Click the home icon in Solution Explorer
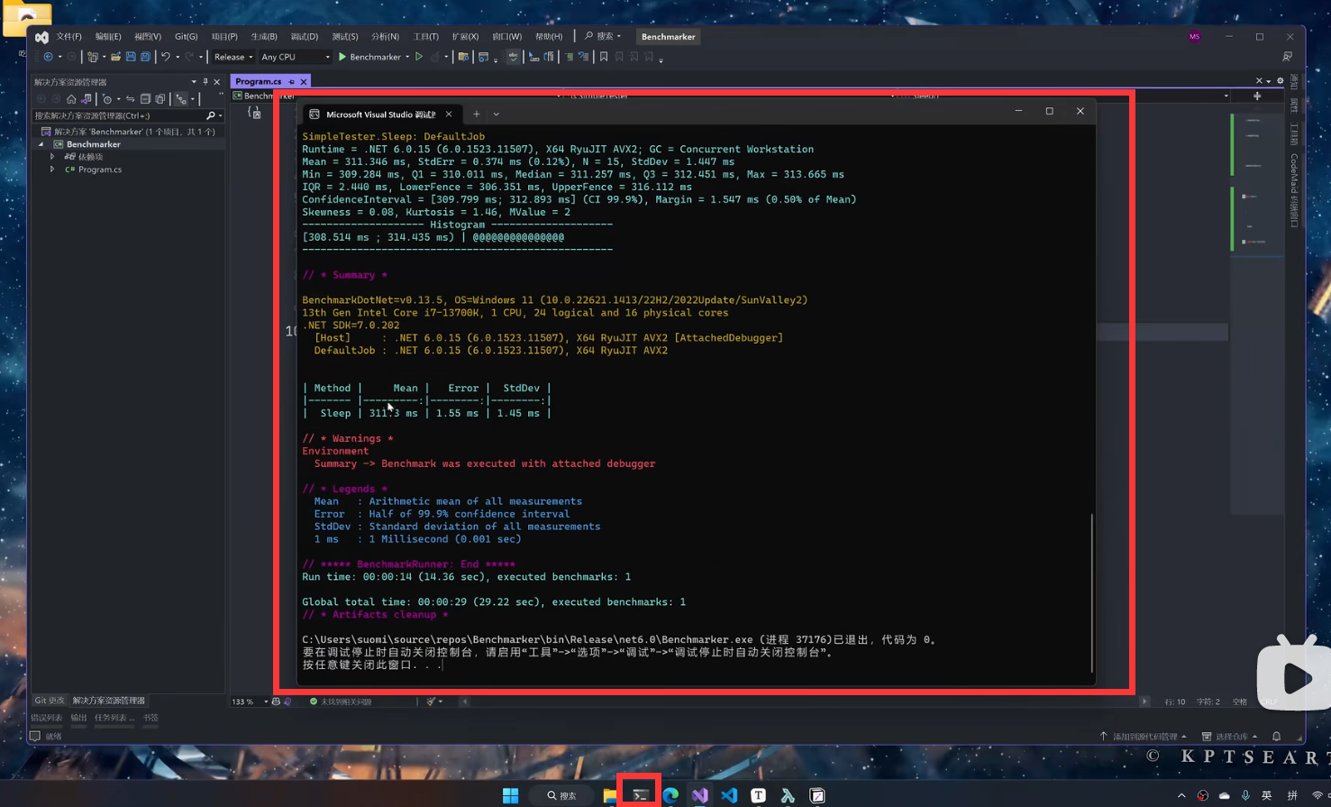Viewport: 1331px width, 807px height. tap(71, 98)
